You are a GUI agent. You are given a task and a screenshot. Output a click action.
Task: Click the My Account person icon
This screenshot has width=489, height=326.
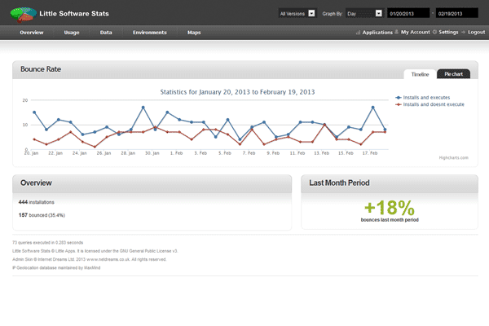397,33
